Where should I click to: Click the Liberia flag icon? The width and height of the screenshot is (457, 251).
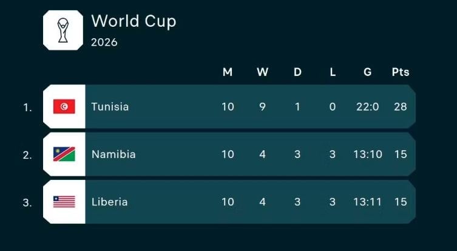point(64,202)
